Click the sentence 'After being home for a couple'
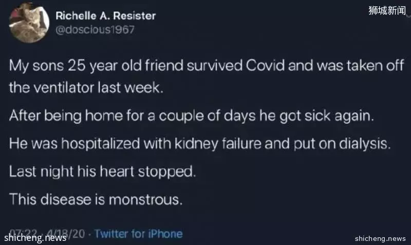 point(191,116)
